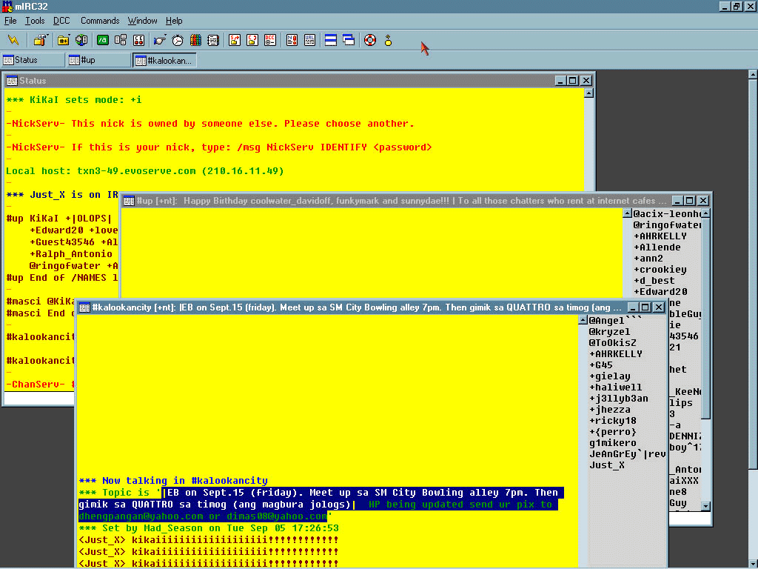Viewport: 758px width, 569px height.
Task: Select +gielay in the nick list
Action: [x=609, y=376]
